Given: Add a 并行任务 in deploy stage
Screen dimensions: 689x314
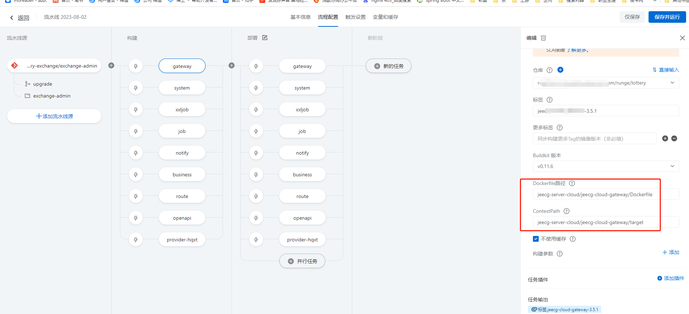Looking at the screenshot, I should click(302, 261).
